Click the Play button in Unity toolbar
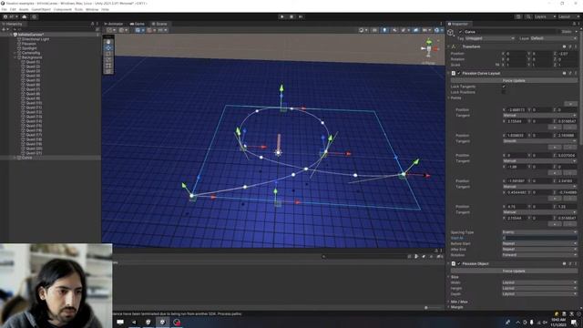This screenshot has width=583, height=328. pos(281,16)
